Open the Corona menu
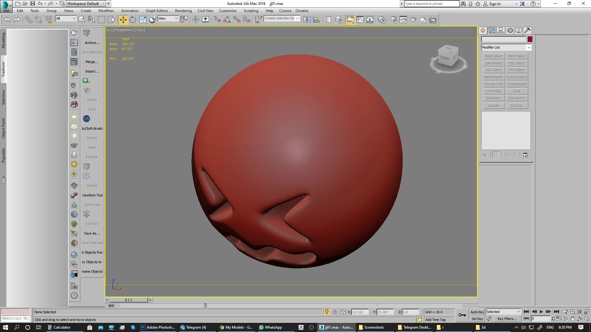This screenshot has width=591, height=332. coord(285,10)
